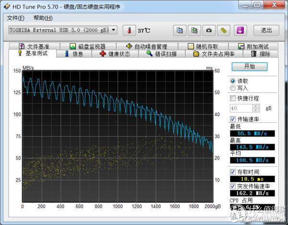
Task: Select the 写入 write radio button
Action: click(x=233, y=88)
